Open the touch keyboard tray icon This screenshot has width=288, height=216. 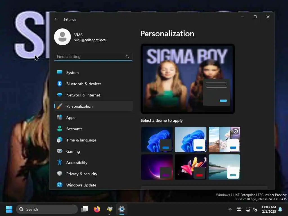[x=239, y=209]
